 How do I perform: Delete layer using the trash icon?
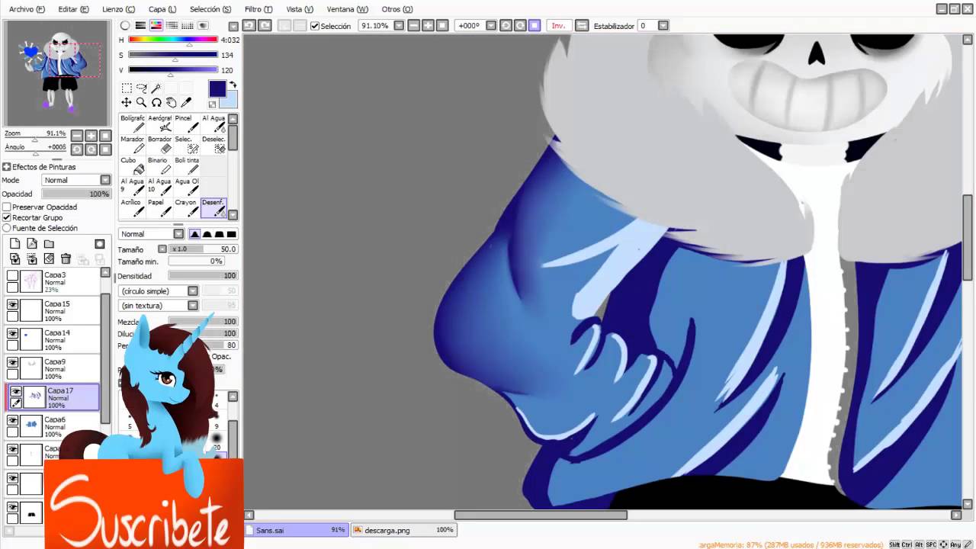(x=66, y=259)
